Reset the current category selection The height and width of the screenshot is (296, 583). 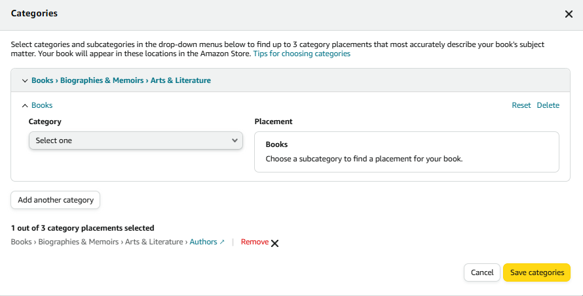521,105
